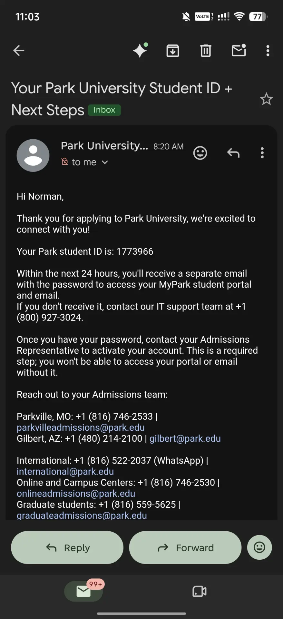Open the Gemini summarize sparkle icon
The height and width of the screenshot is (619, 283).
(x=141, y=50)
